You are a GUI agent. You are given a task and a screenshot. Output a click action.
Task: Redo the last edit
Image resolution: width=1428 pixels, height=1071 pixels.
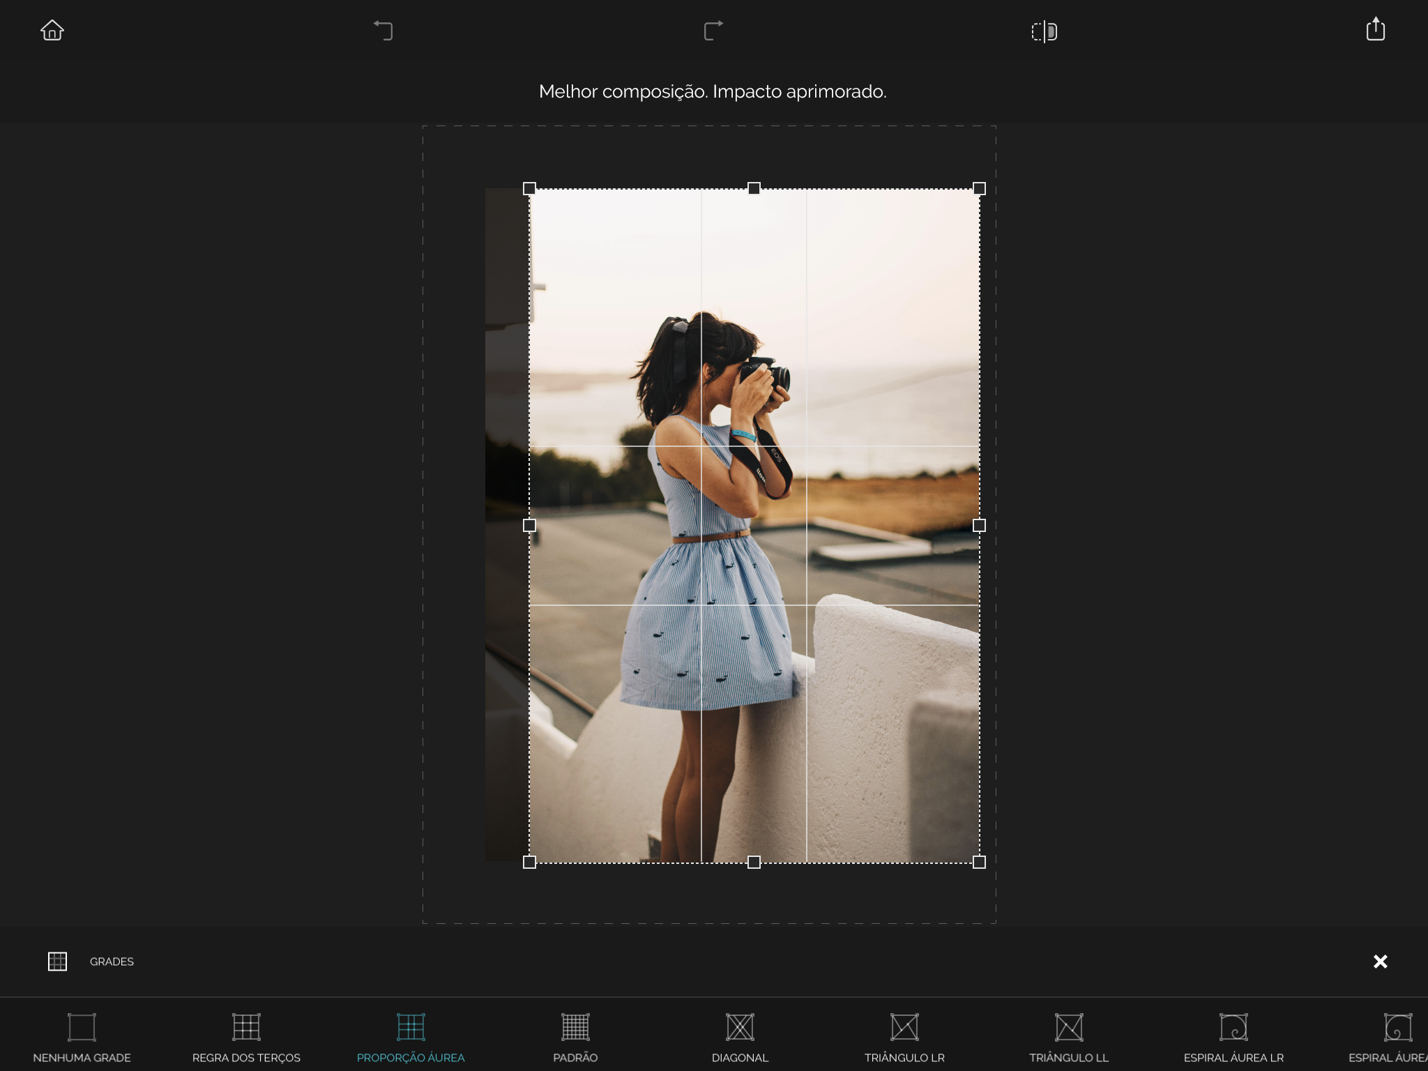pos(713,31)
